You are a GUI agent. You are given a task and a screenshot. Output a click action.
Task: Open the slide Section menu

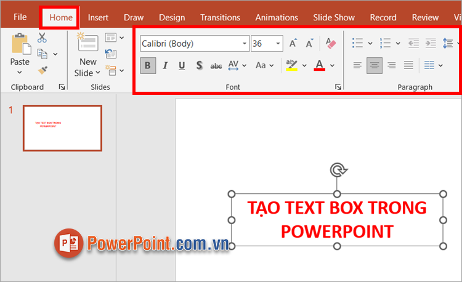[x=115, y=71]
